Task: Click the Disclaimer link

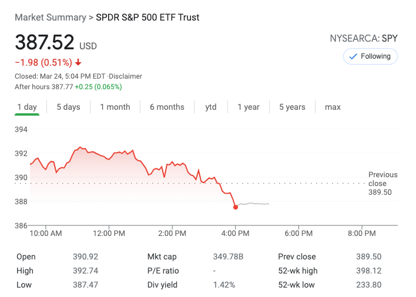Action: 126,76
